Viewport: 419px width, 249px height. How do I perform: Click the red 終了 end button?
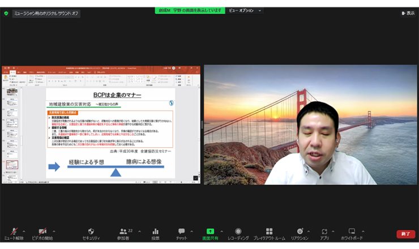tap(405, 234)
